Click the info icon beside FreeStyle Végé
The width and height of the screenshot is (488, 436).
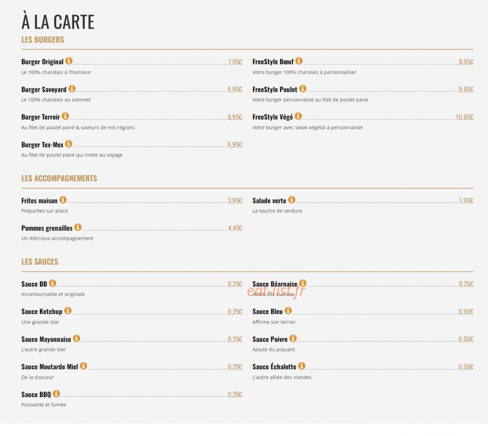(x=298, y=116)
